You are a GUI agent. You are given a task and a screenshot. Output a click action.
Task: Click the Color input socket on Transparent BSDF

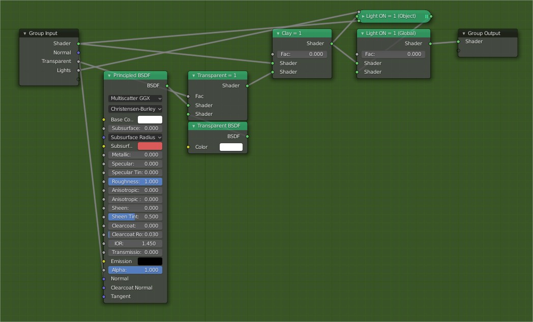click(x=189, y=147)
